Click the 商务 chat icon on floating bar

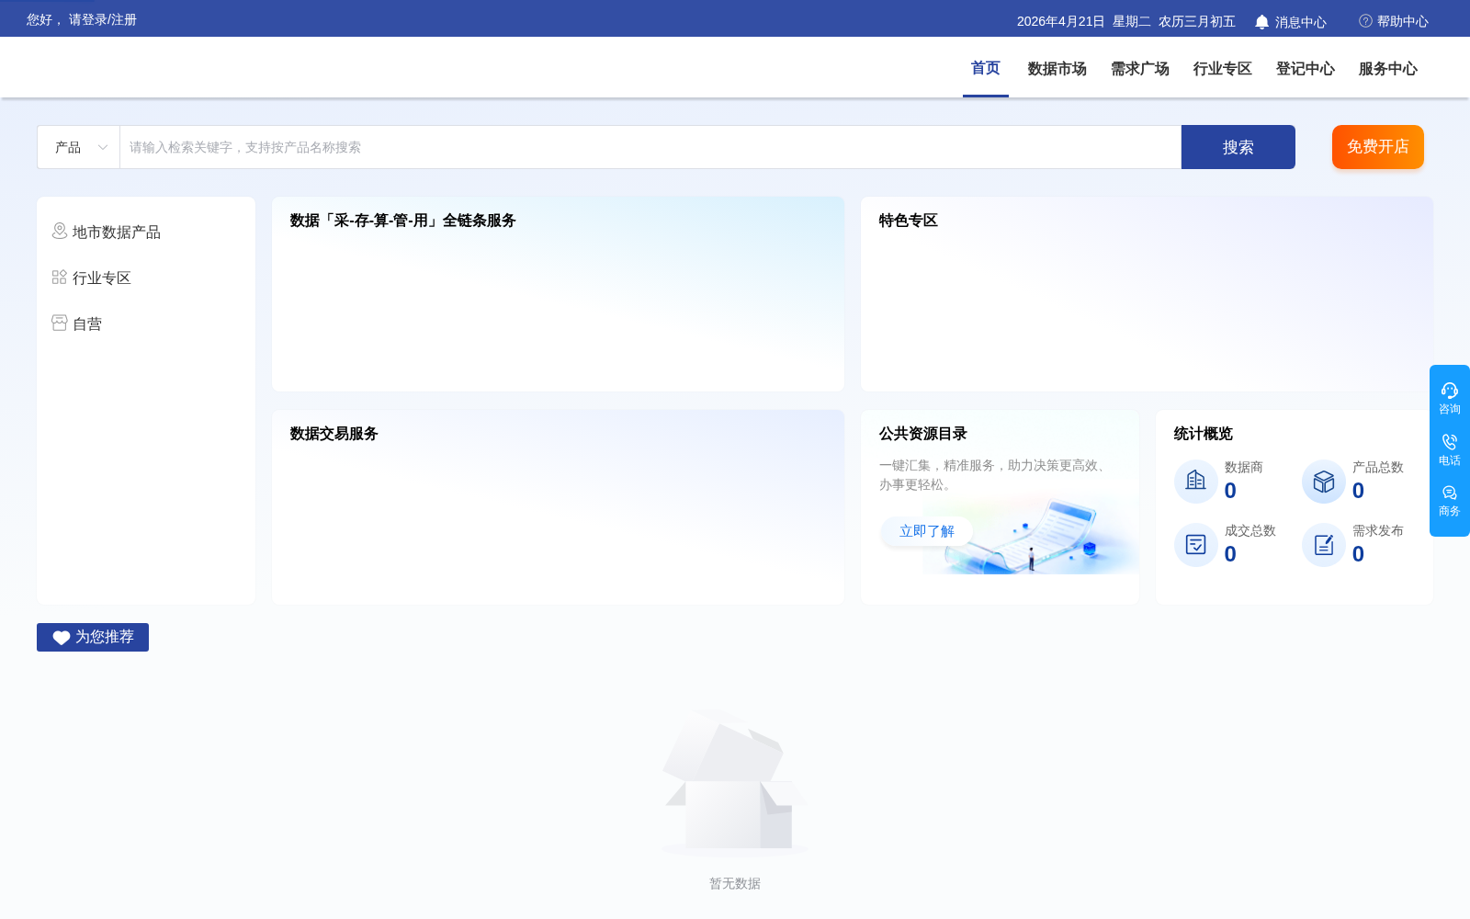click(1450, 493)
